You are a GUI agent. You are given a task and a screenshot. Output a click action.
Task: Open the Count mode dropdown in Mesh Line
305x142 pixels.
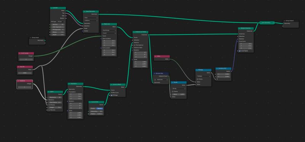(x=109, y=33)
